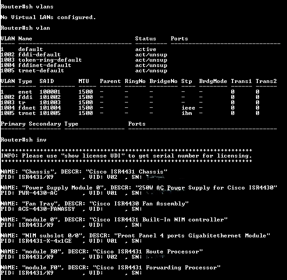
Task: Select PID 'ACS-4430-FANASSY'
Action: click(x=47, y=209)
